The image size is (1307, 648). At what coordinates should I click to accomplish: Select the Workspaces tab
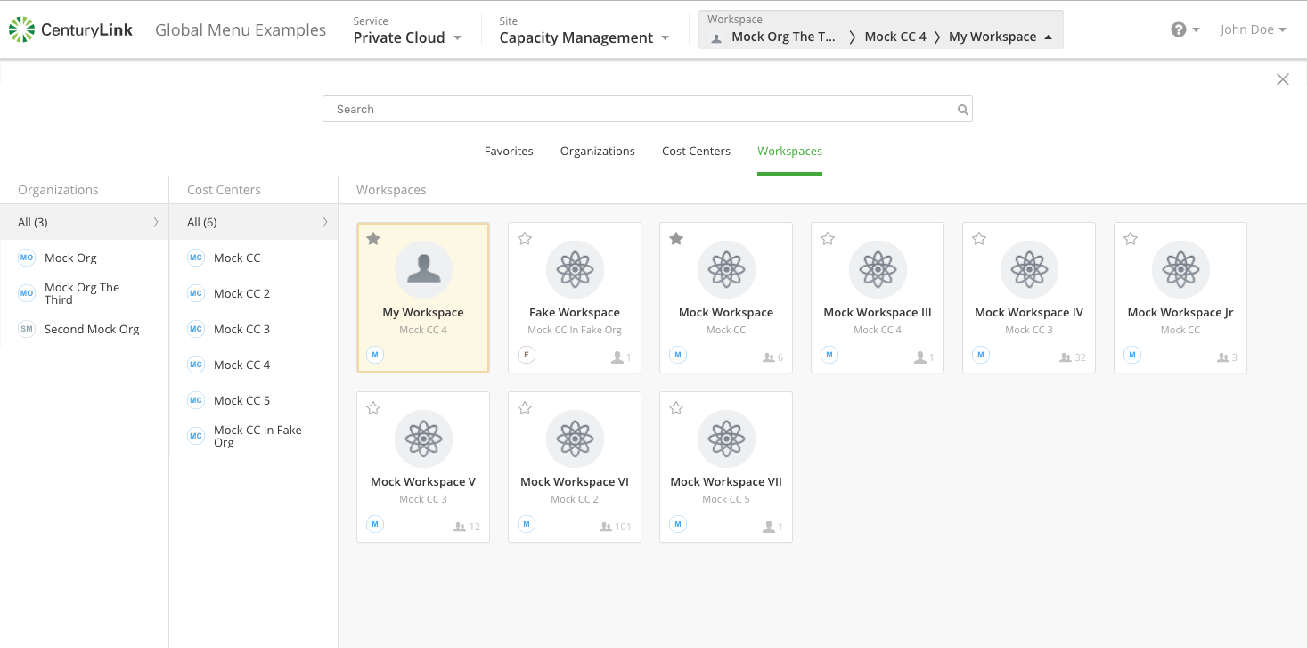pos(789,152)
